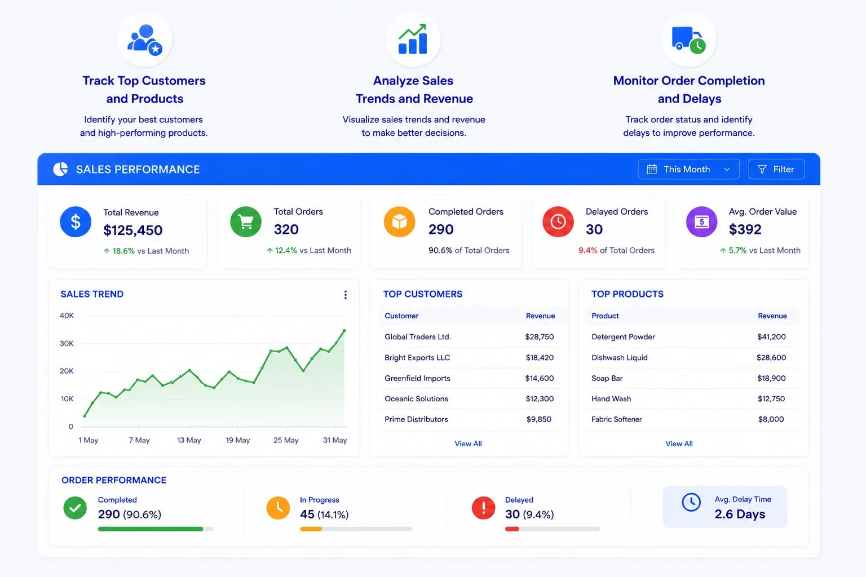Select the Detergent Powder product row
Screen dimensions: 866x577
(692, 337)
